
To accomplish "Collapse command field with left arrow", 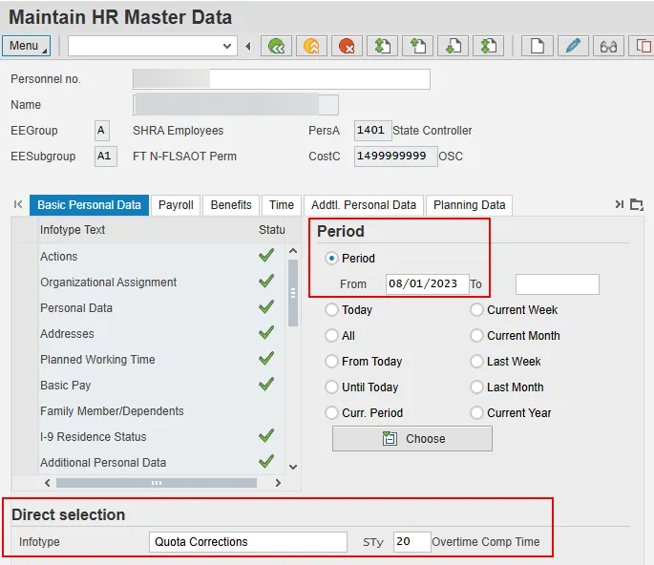I will [x=248, y=46].
